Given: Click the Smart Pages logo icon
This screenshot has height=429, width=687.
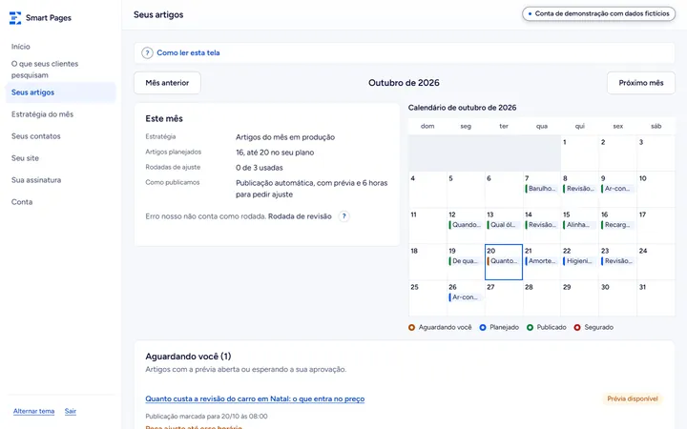Looking at the screenshot, I should coord(15,18).
